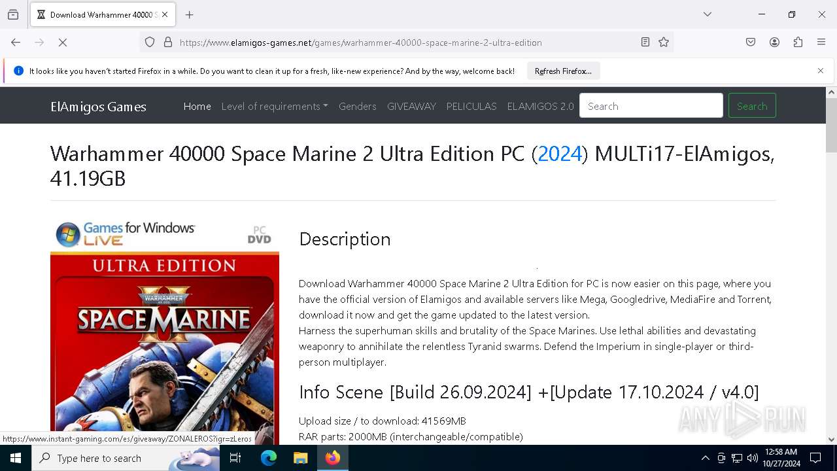The width and height of the screenshot is (837, 471).
Task: Launch Microsoft Edge from taskbar
Action: coord(269,458)
